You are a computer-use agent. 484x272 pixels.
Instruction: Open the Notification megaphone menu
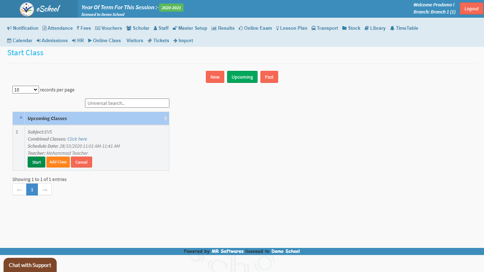tap(23, 28)
